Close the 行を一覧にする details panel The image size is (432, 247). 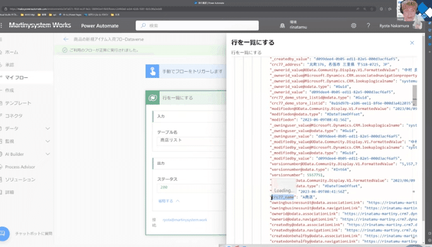412,43
